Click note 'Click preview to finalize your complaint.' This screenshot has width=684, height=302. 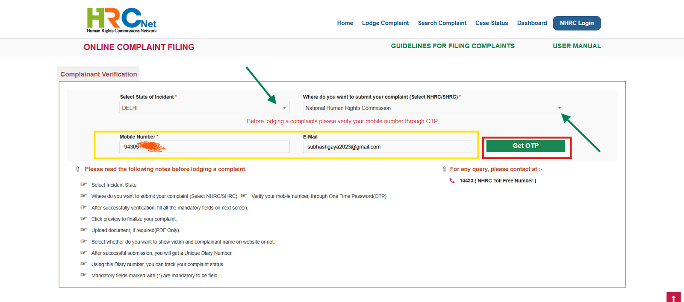134,219
